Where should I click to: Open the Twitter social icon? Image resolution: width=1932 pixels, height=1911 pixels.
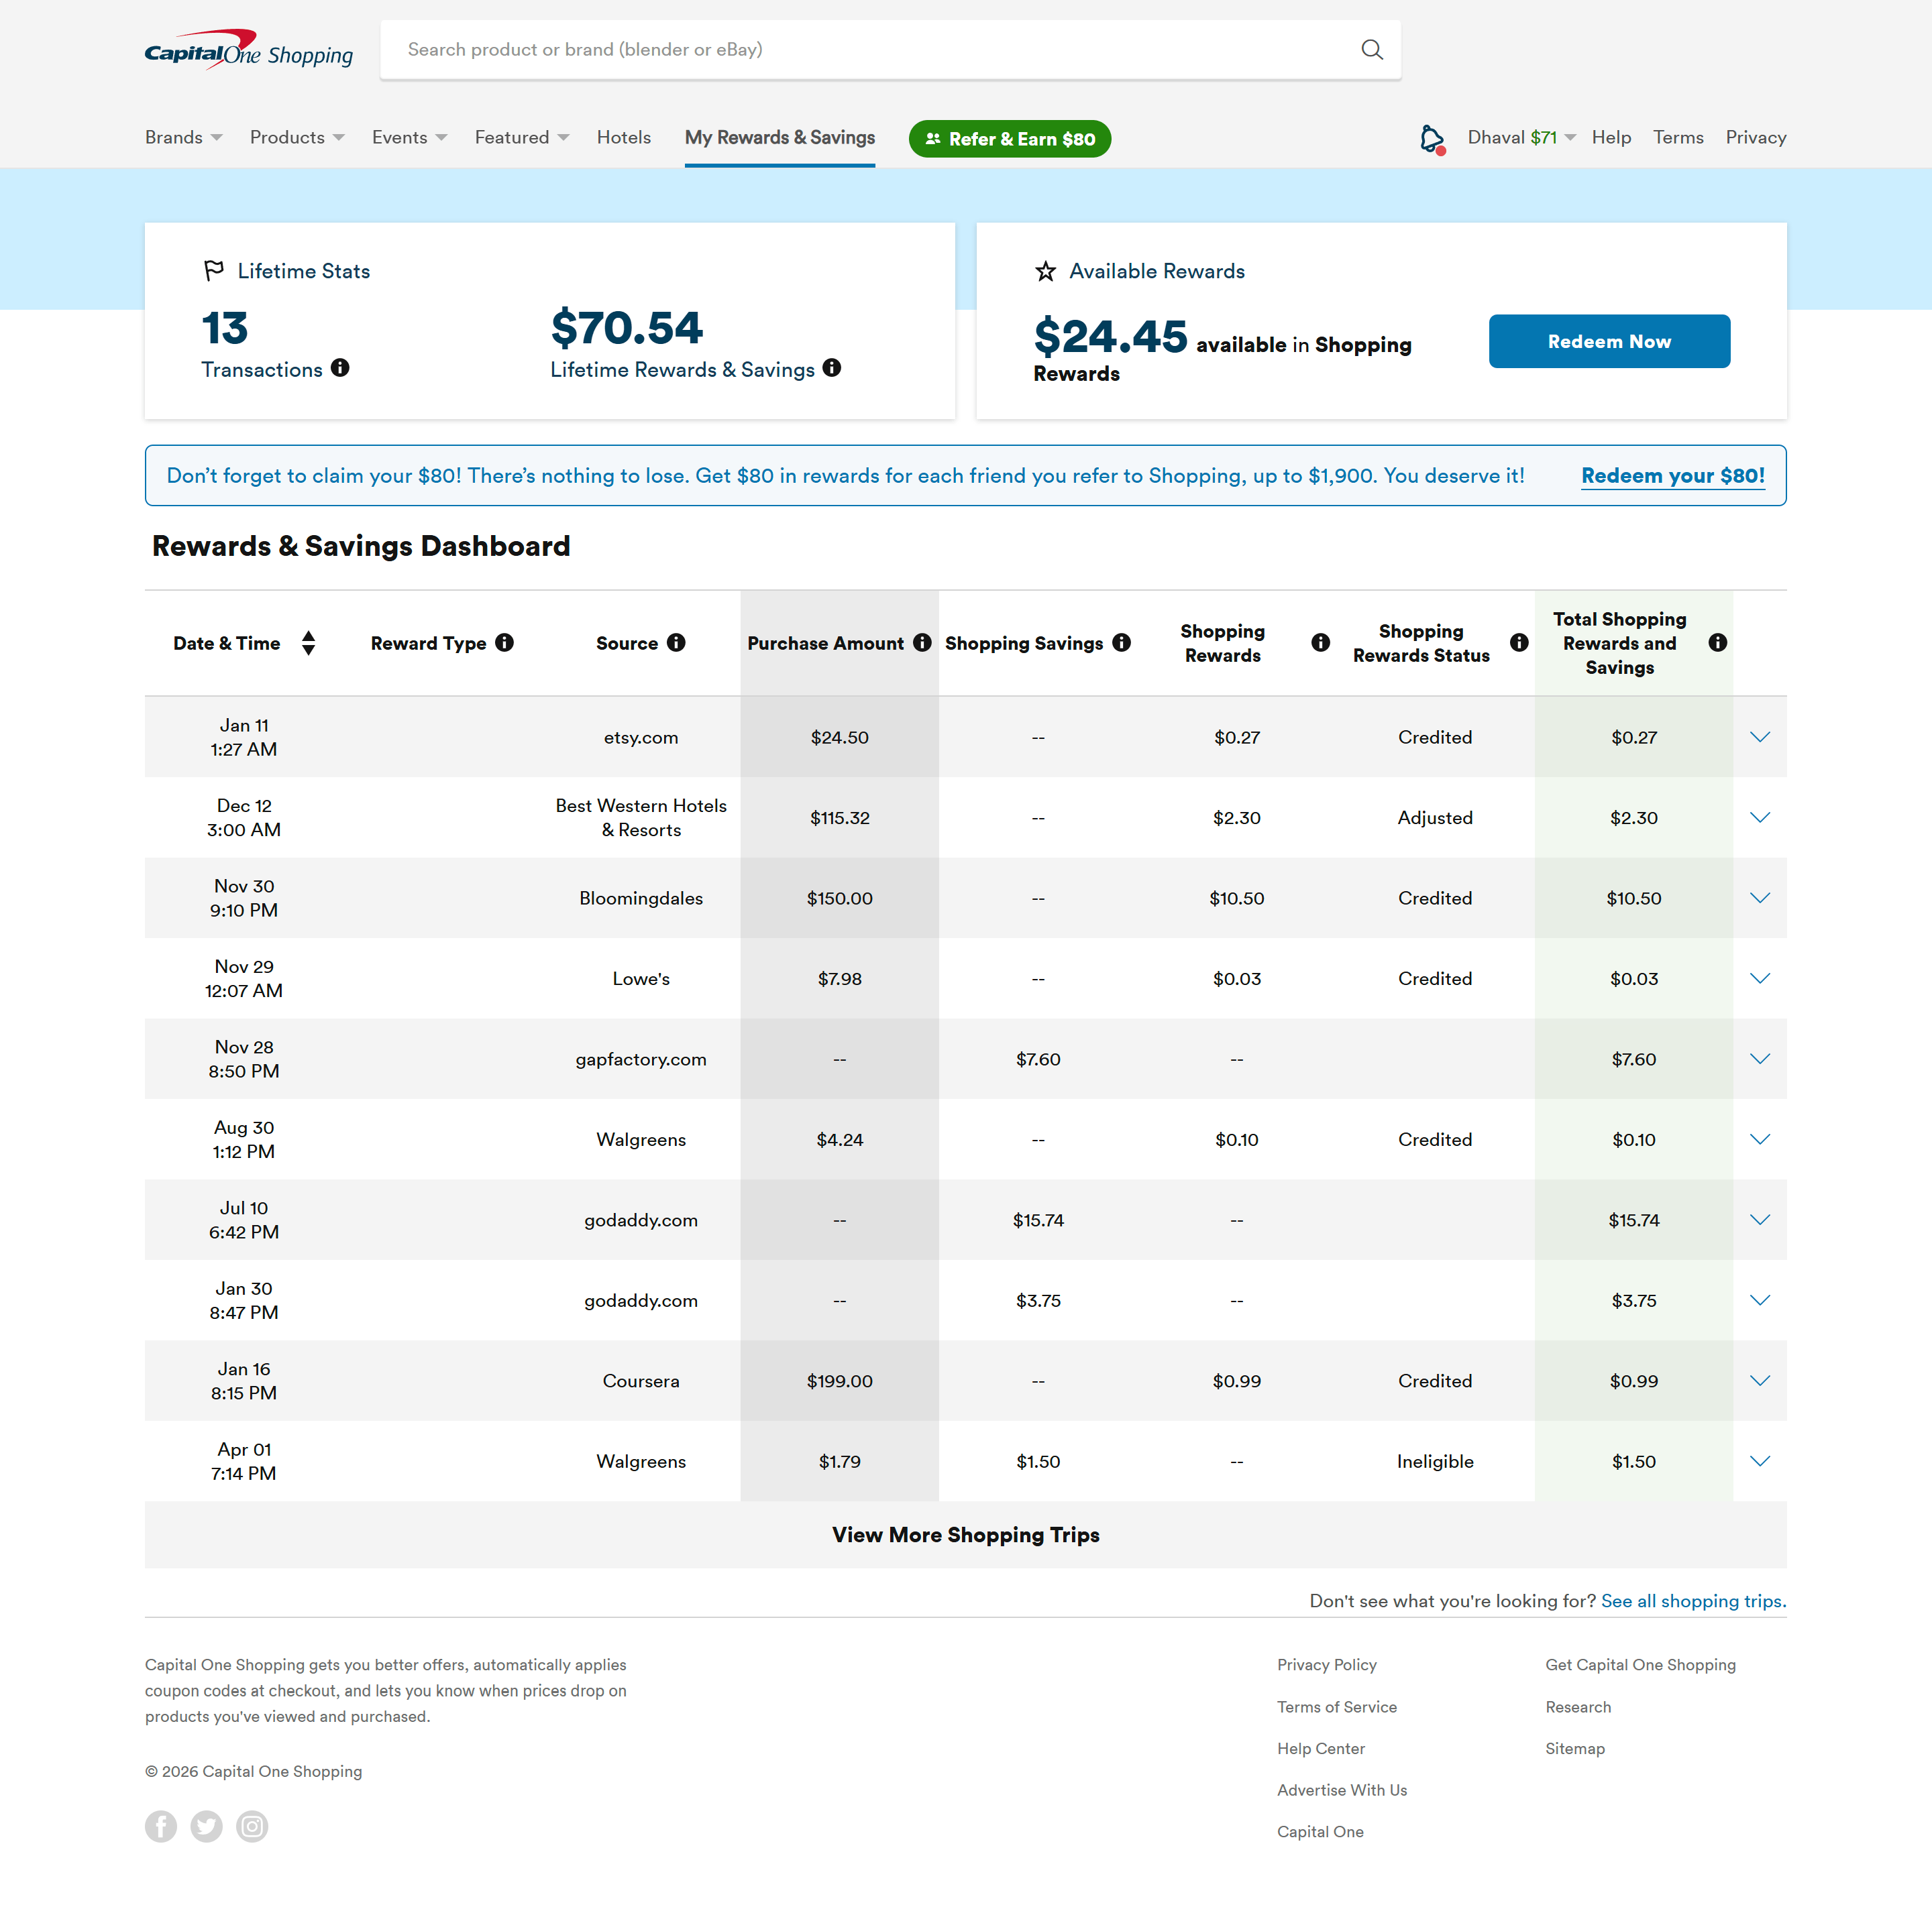[x=206, y=1826]
